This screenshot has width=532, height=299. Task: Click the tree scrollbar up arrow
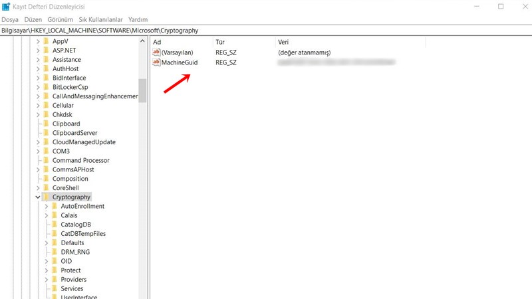click(142, 41)
